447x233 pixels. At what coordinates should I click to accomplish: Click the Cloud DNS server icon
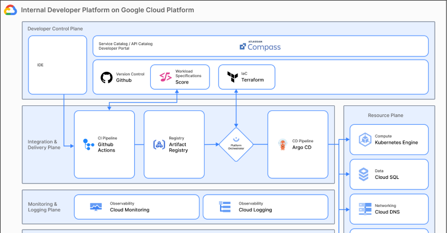tap(365, 209)
